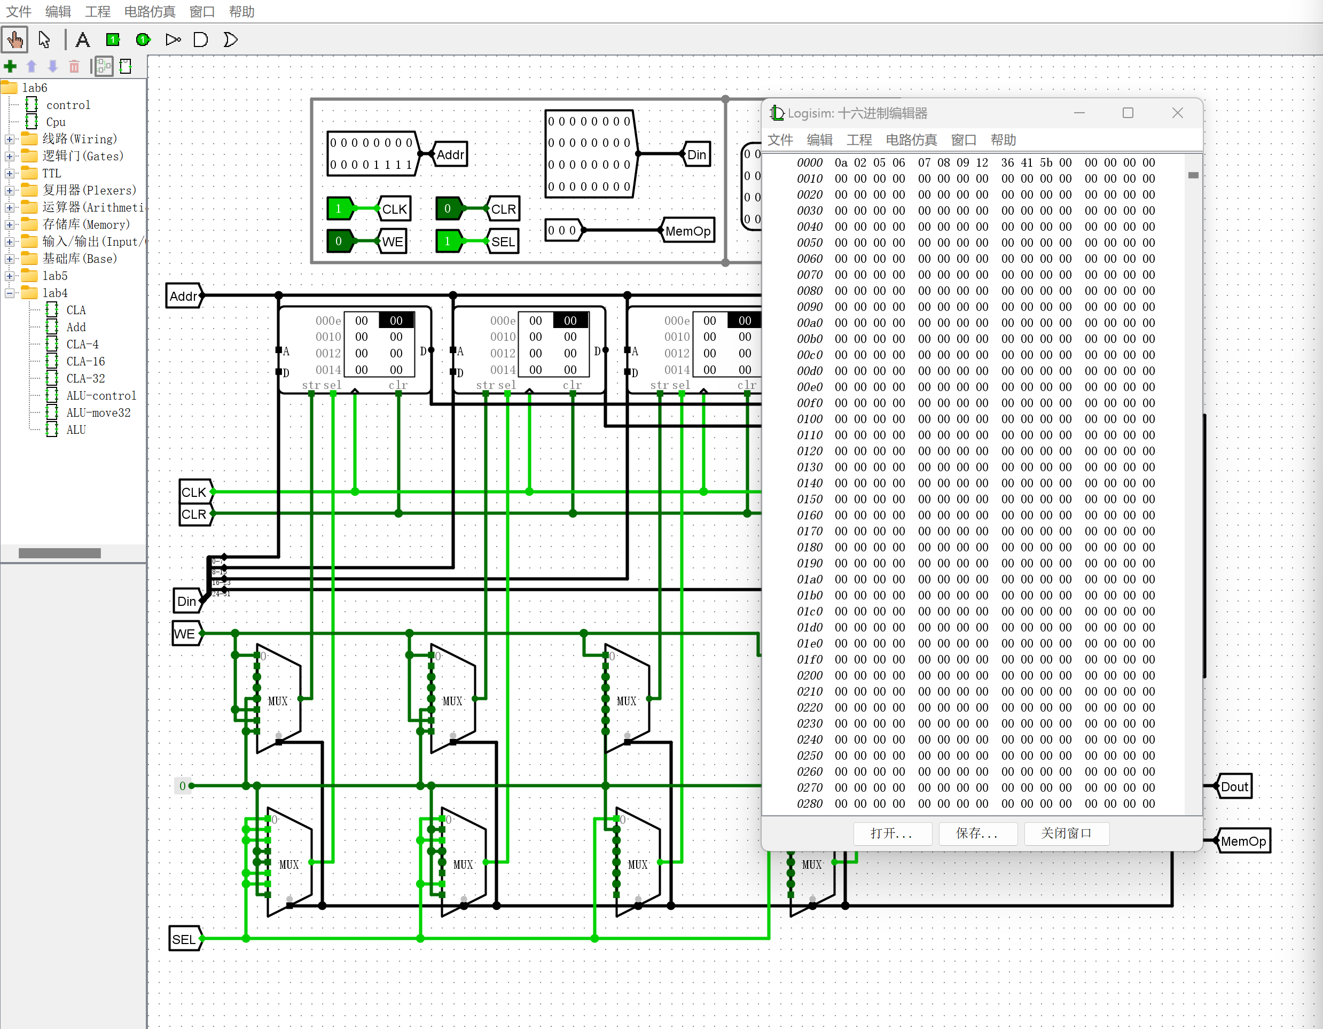The image size is (1323, 1029).
Task: Toggle the first bit of MemOp input
Action: pyautogui.click(x=551, y=230)
